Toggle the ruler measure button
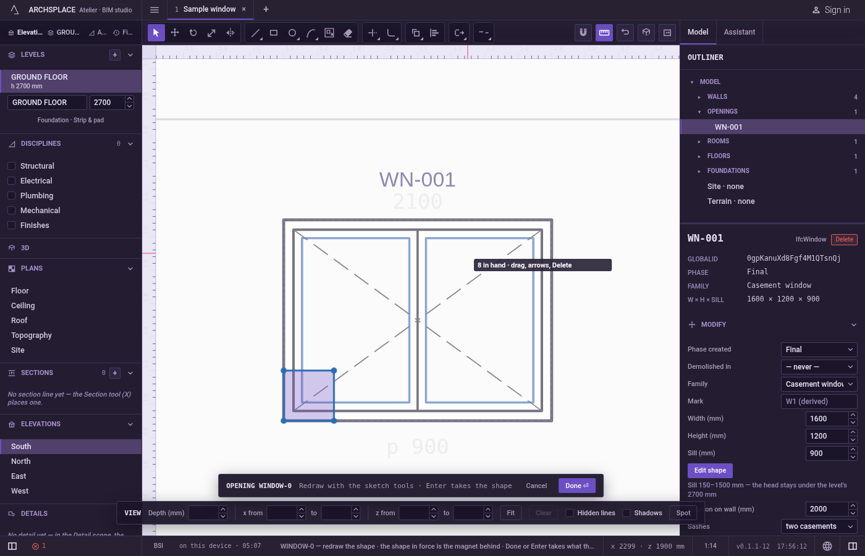Viewport: 865px width, 556px height. point(604,33)
